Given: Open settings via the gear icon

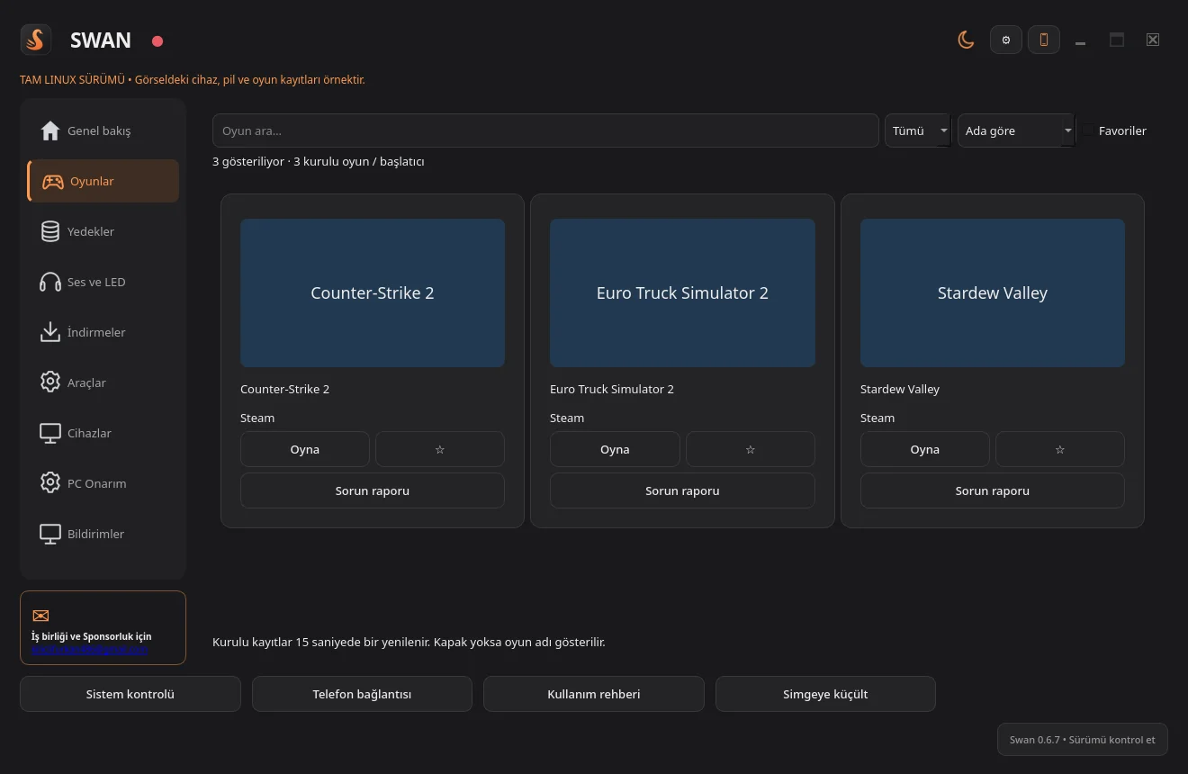Looking at the screenshot, I should (1006, 40).
